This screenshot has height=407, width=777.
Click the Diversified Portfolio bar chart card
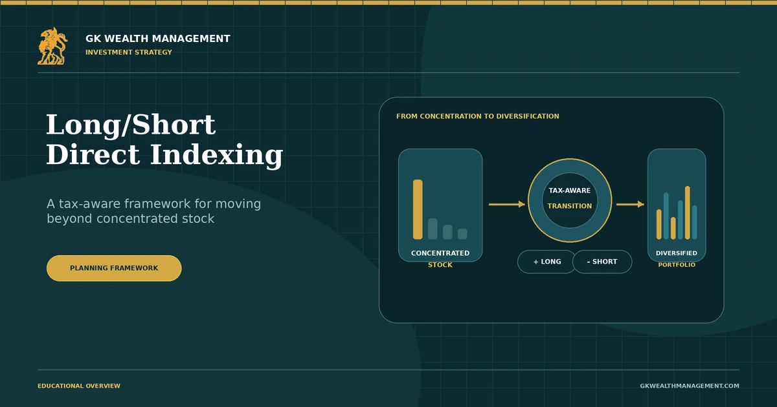point(677,205)
